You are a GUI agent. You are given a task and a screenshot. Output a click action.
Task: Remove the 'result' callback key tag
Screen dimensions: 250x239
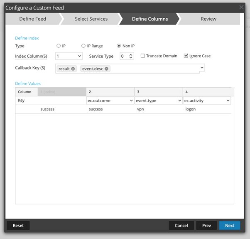tap(73, 69)
